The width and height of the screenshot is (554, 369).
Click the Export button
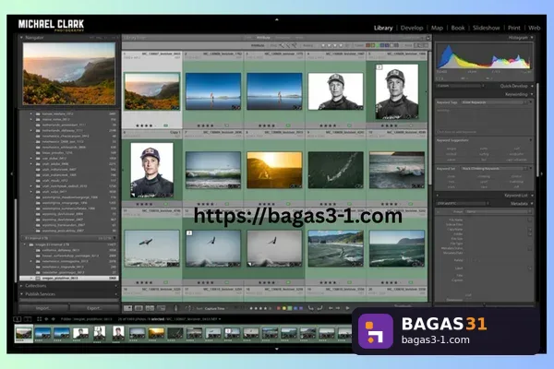tap(94, 308)
